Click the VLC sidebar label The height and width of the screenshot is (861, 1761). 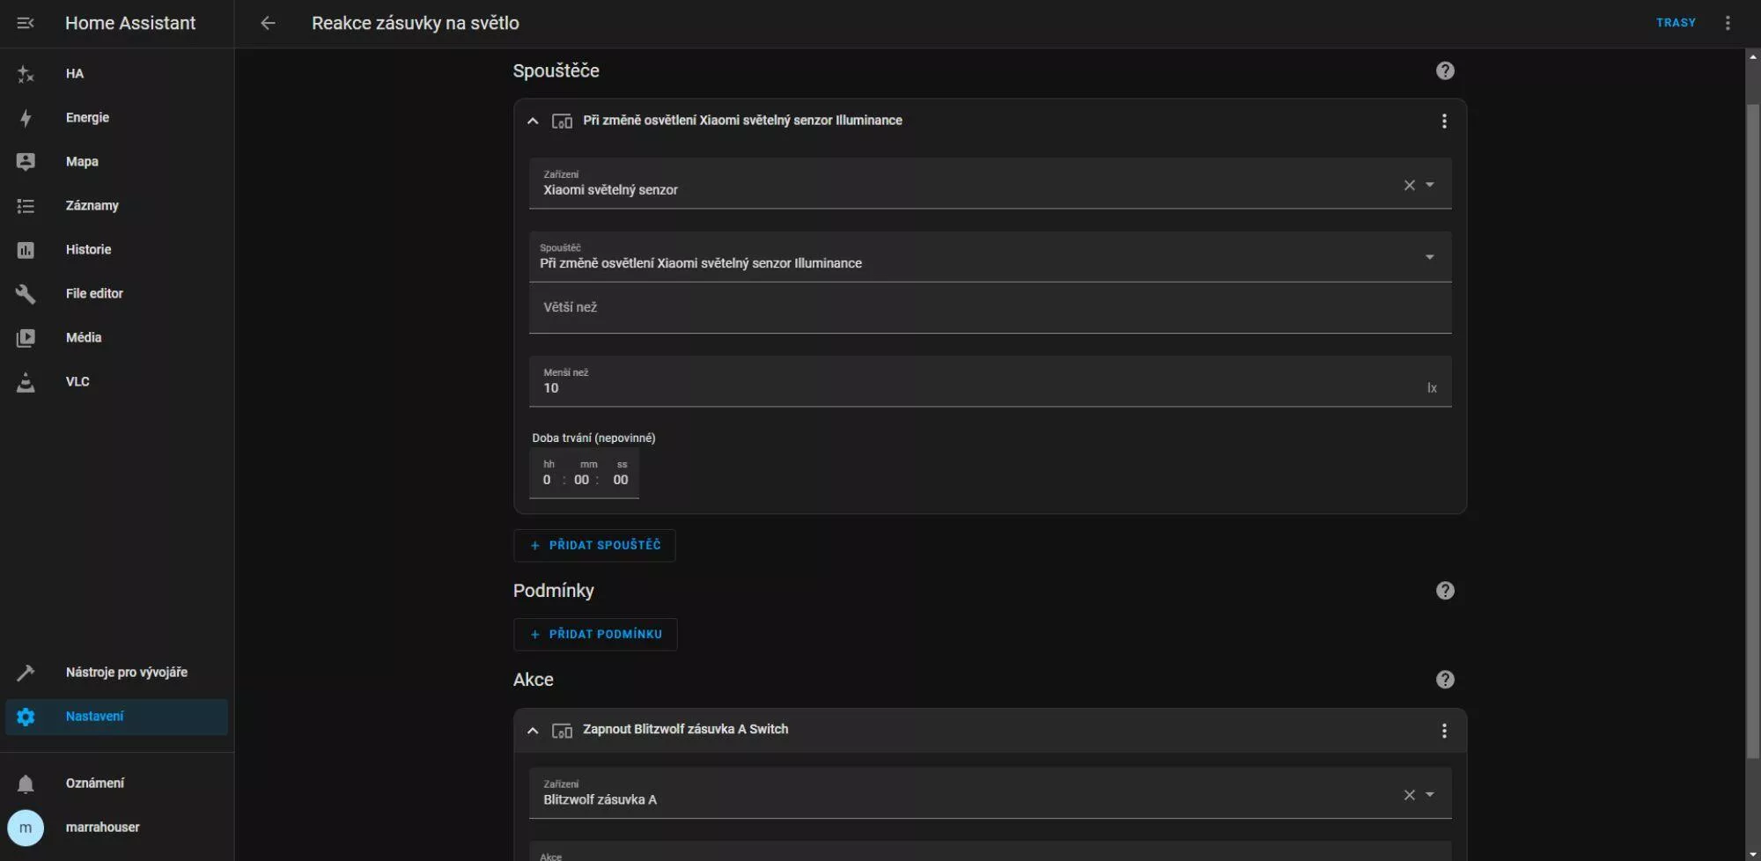click(77, 382)
